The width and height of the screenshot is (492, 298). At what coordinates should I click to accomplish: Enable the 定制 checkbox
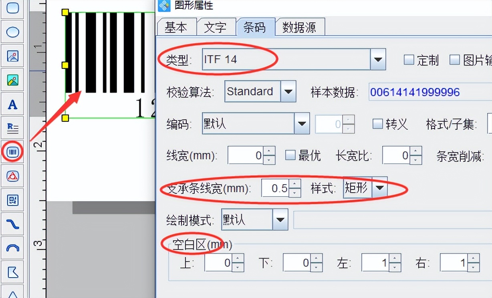pos(409,59)
